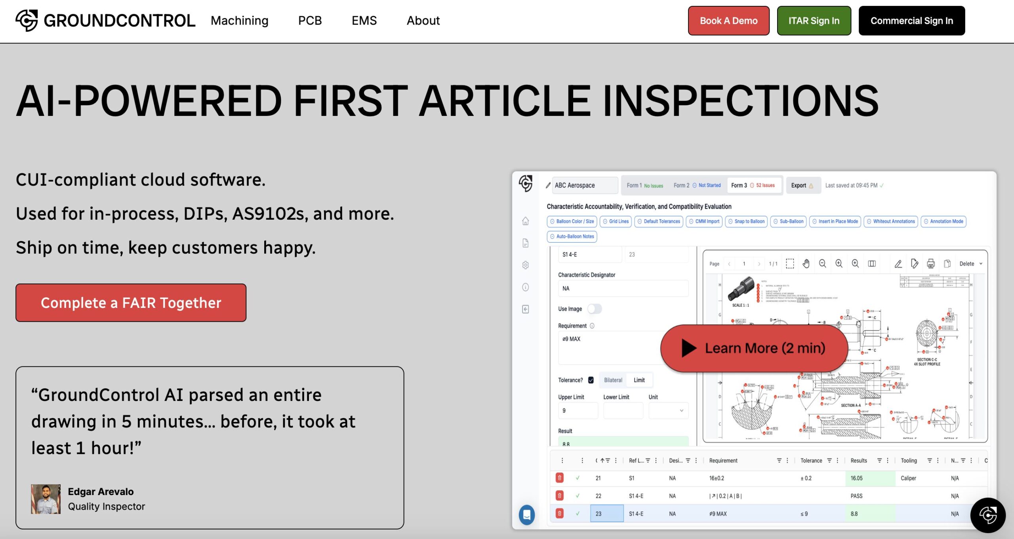Play the Learn More (2 min) video

click(754, 348)
